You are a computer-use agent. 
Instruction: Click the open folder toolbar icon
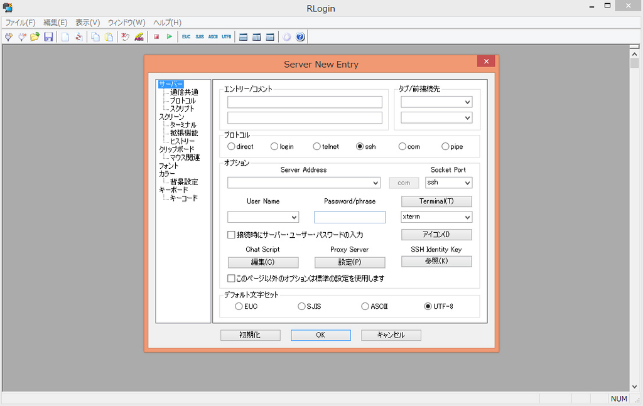35,37
